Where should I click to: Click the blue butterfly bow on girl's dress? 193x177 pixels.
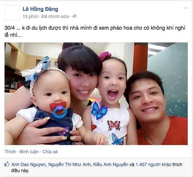(99, 110)
